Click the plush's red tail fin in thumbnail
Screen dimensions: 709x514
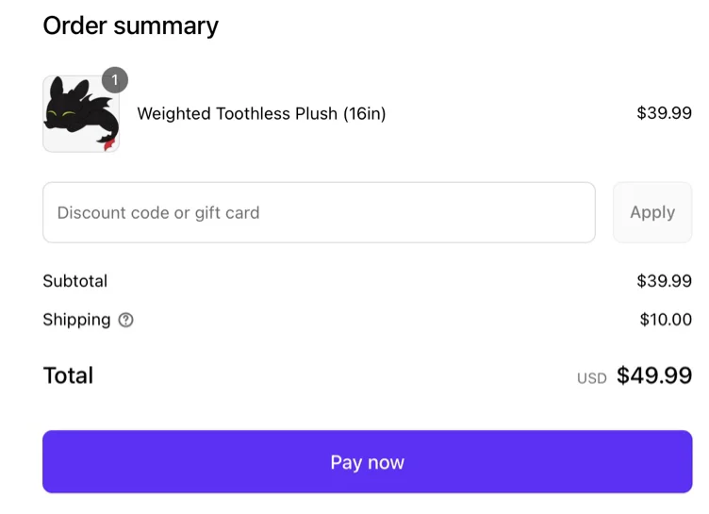(x=109, y=142)
